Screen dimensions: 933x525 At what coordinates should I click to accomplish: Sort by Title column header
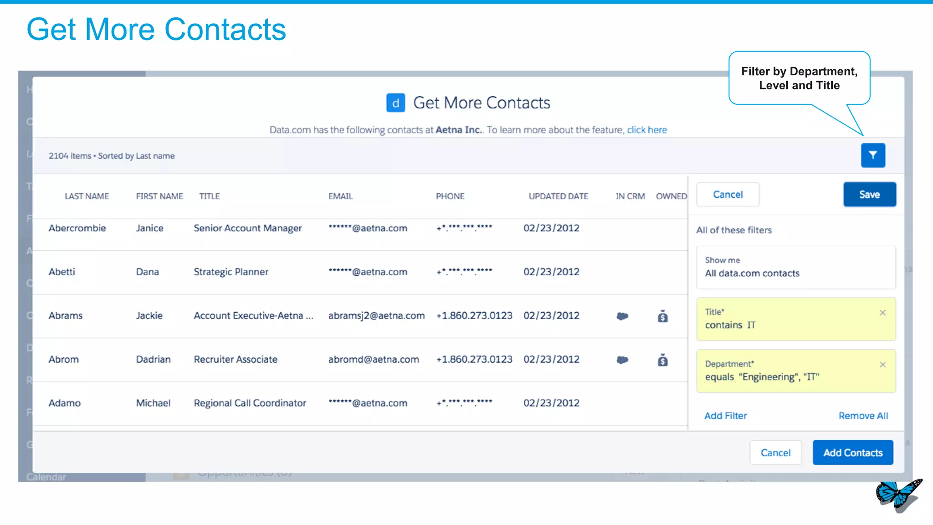pos(210,196)
